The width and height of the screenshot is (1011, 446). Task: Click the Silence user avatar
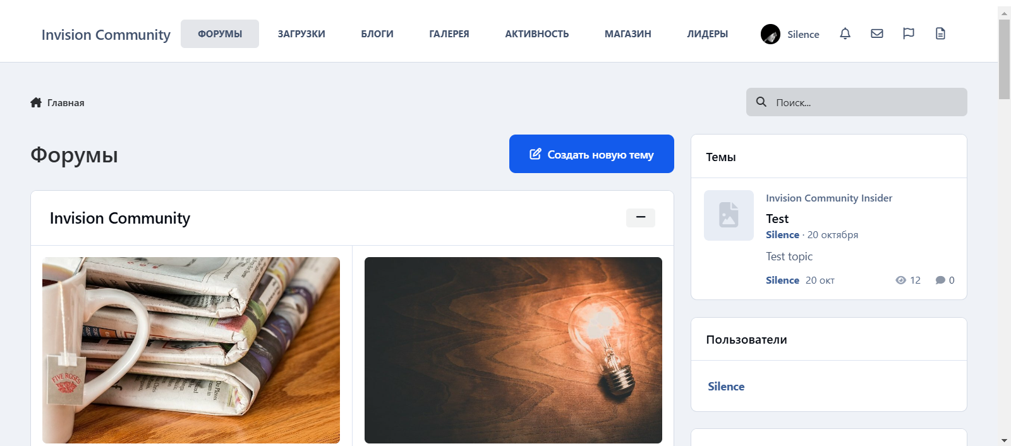click(770, 34)
